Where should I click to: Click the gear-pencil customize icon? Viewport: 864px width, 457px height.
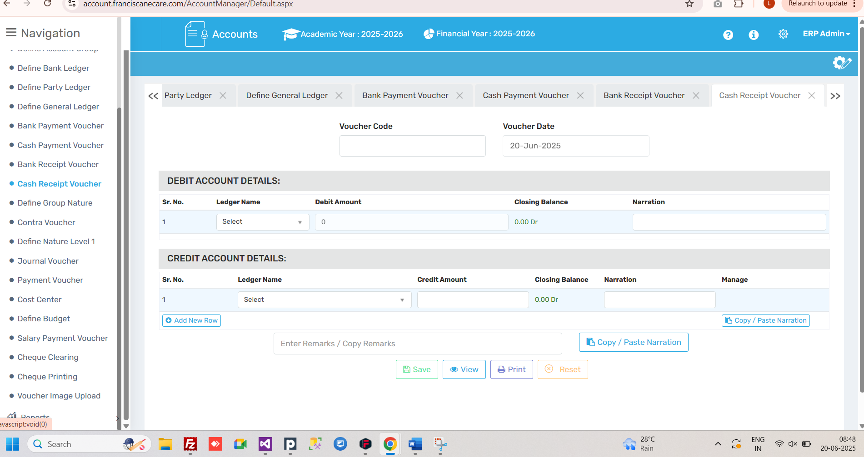(842, 63)
